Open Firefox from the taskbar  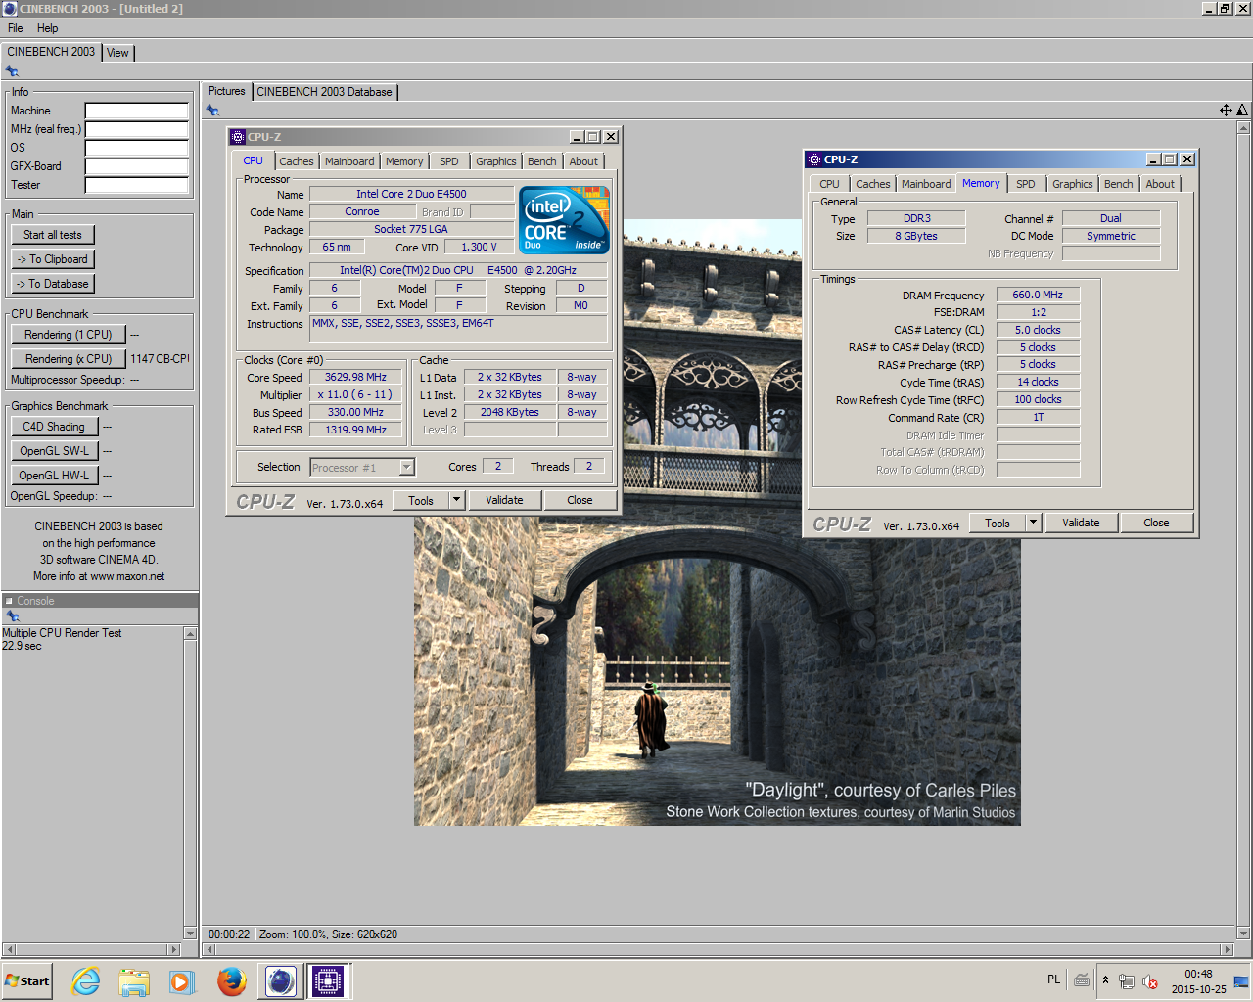[231, 980]
